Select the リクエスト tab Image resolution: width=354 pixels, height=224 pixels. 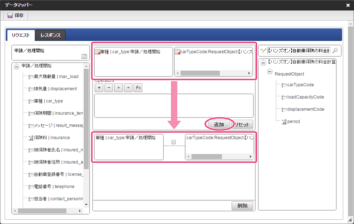pos(21,35)
